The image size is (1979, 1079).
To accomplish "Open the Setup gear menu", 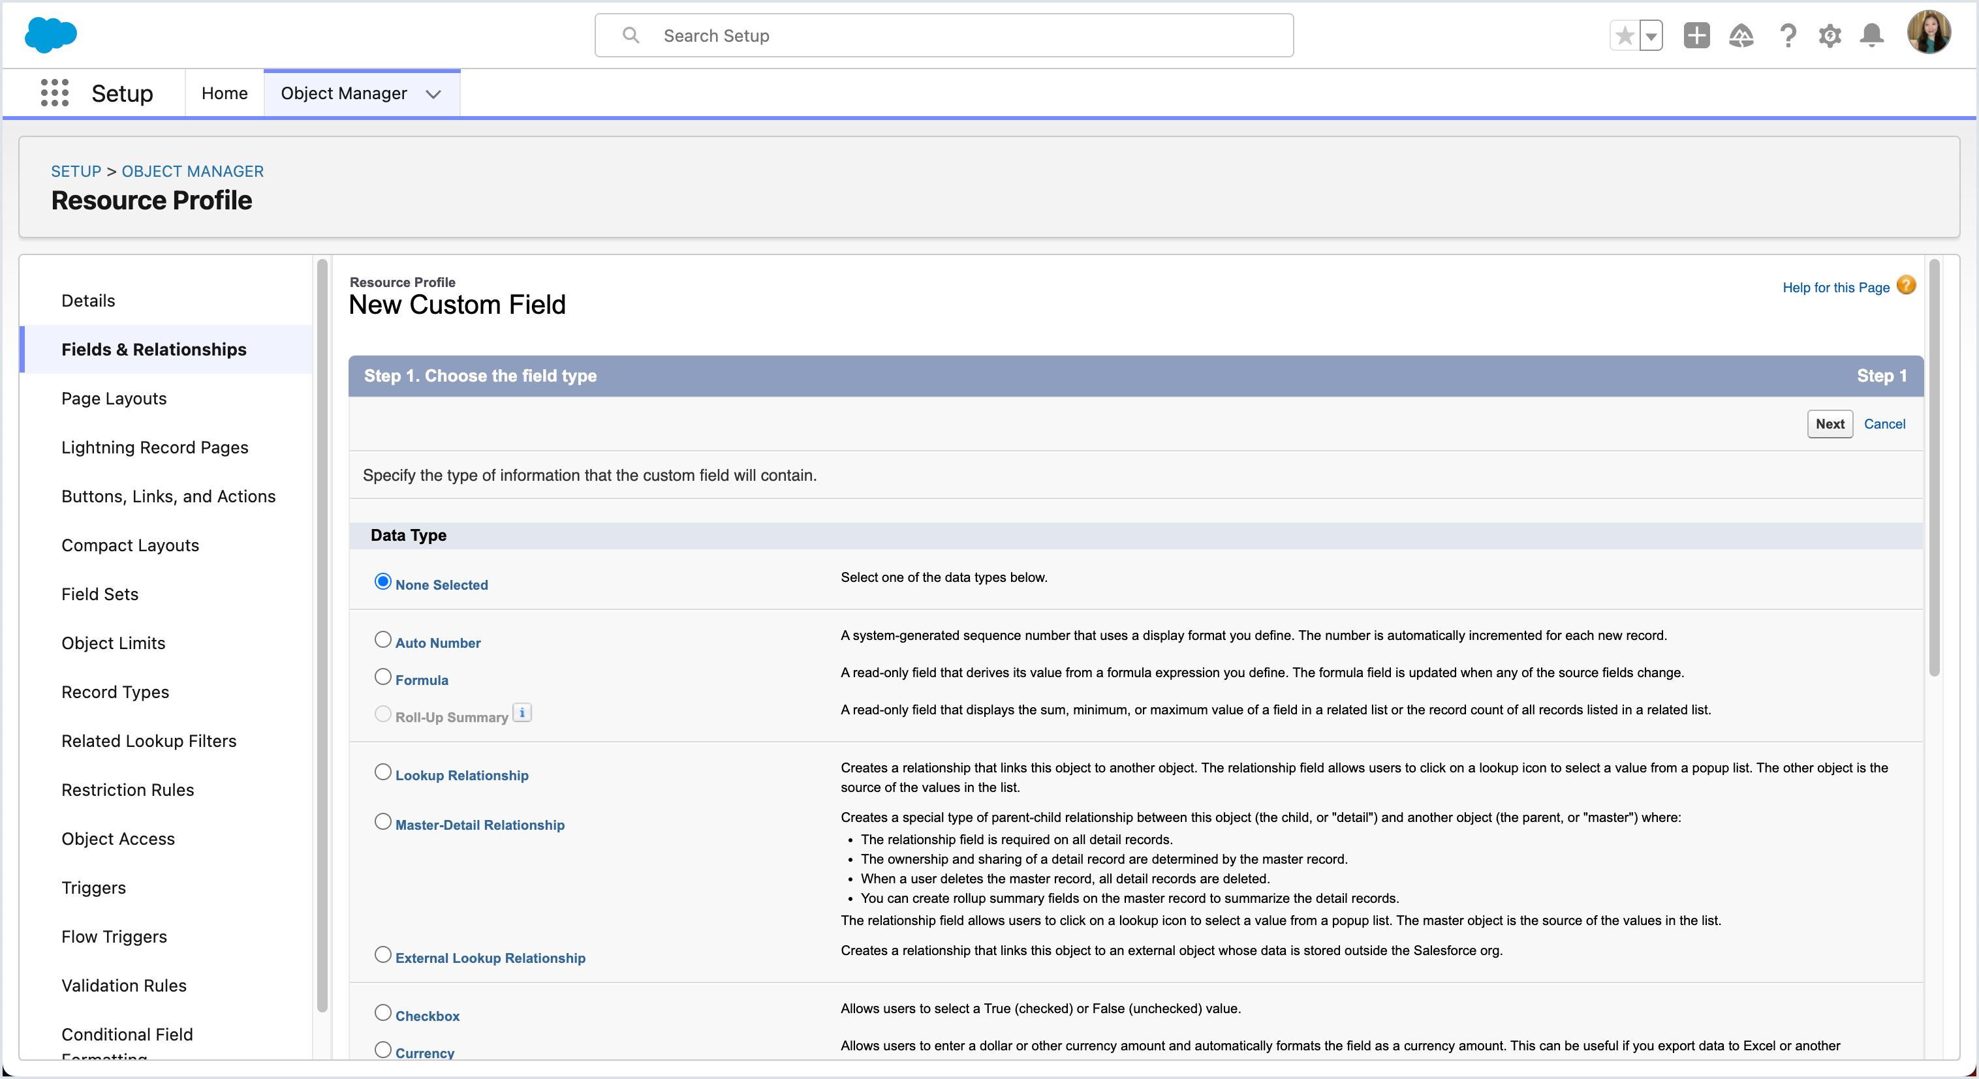I will click(1830, 35).
